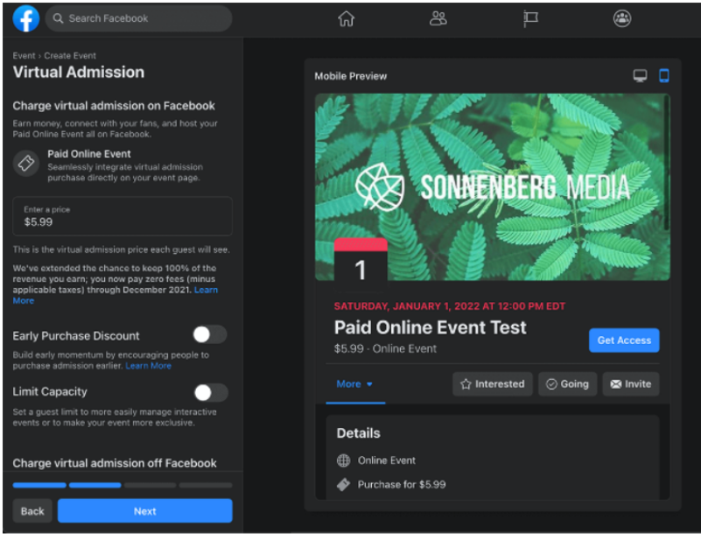701x534 pixels.
Task: Click the calendar date badge showing 1
Action: tap(361, 263)
